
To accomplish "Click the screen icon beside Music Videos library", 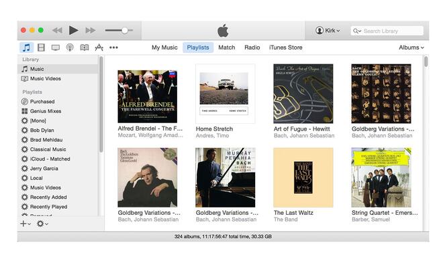I will click(x=25, y=78).
